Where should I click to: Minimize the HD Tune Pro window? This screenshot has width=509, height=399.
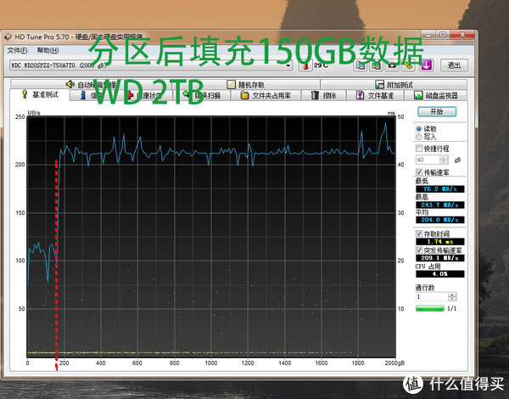coord(428,35)
